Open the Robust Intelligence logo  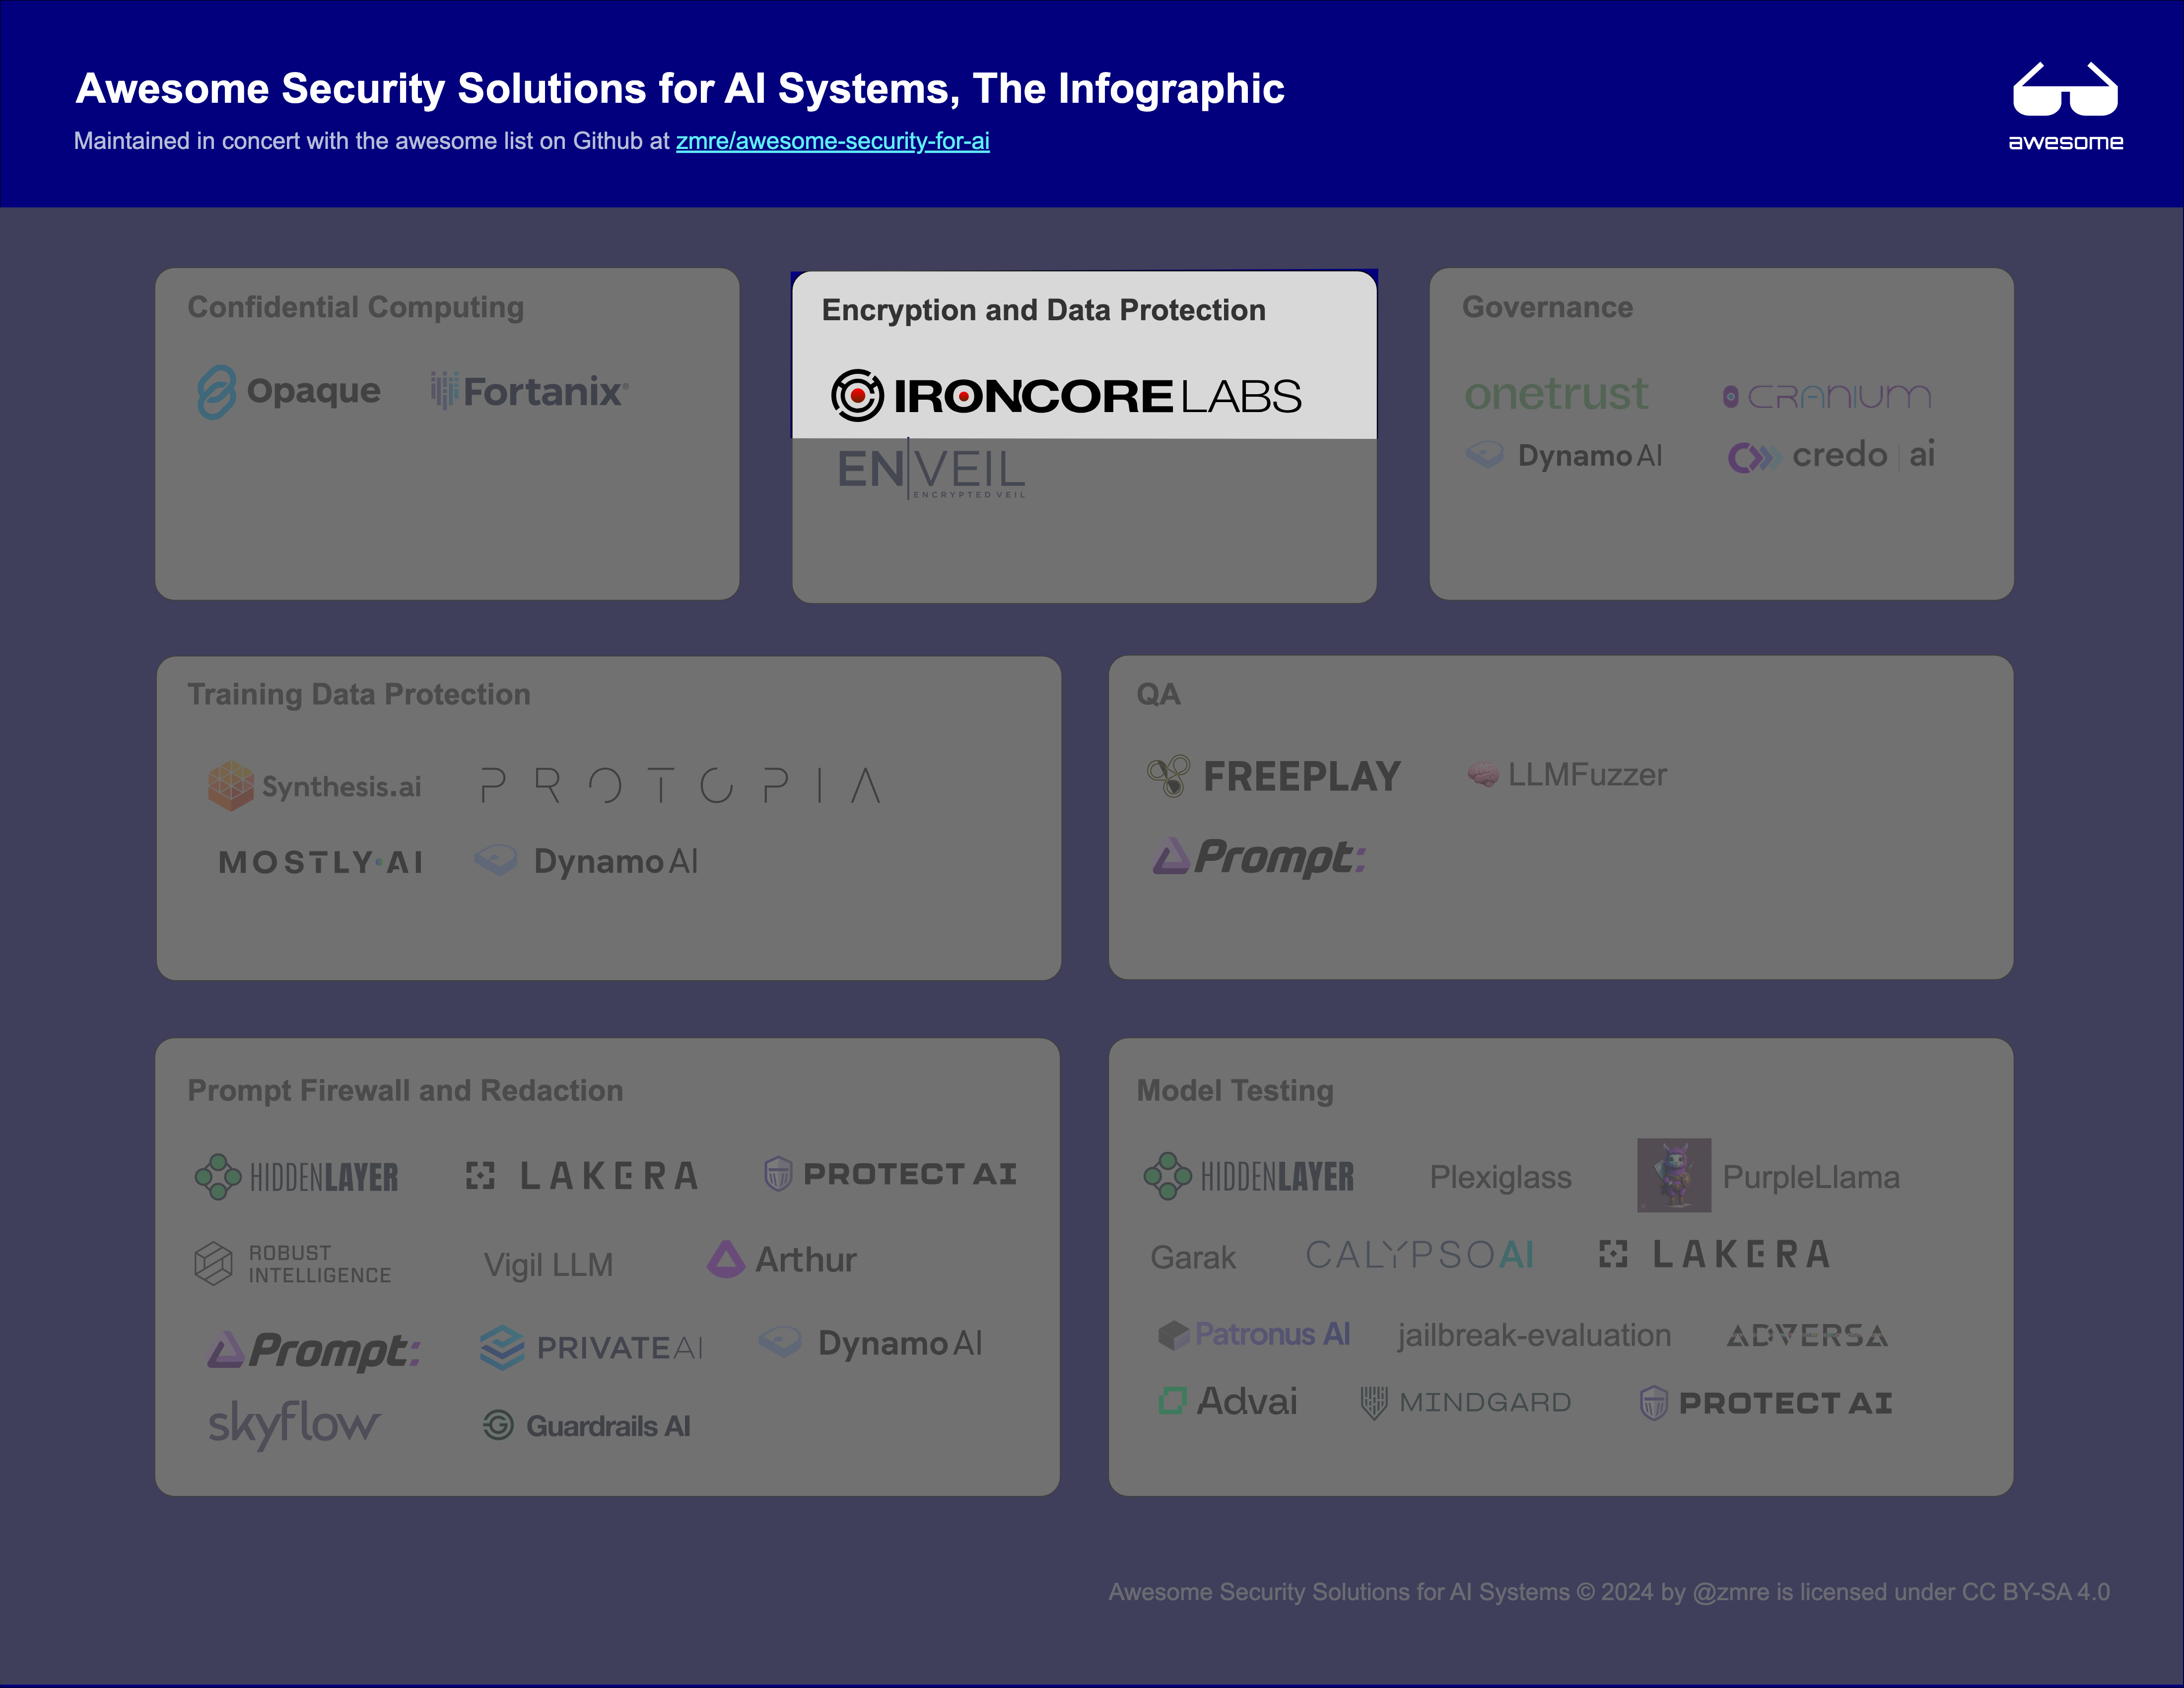(292, 1264)
